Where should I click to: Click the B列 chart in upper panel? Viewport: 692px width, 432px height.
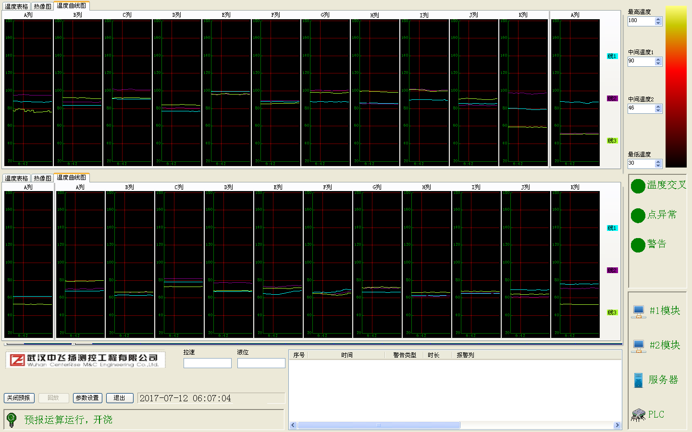tap(78, 93)
